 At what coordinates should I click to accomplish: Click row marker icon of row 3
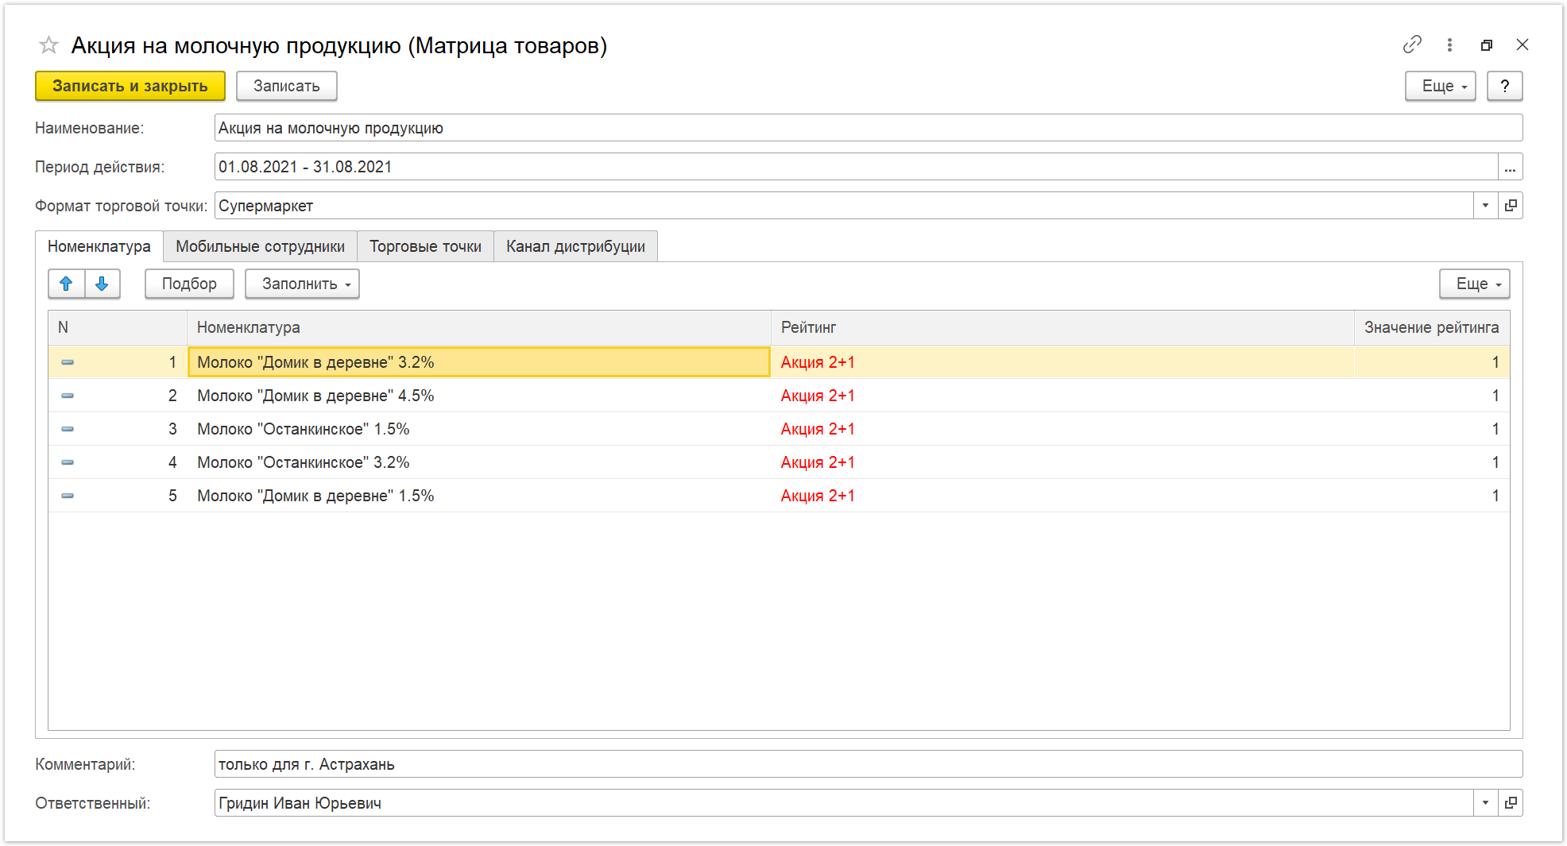coord(68,429)
